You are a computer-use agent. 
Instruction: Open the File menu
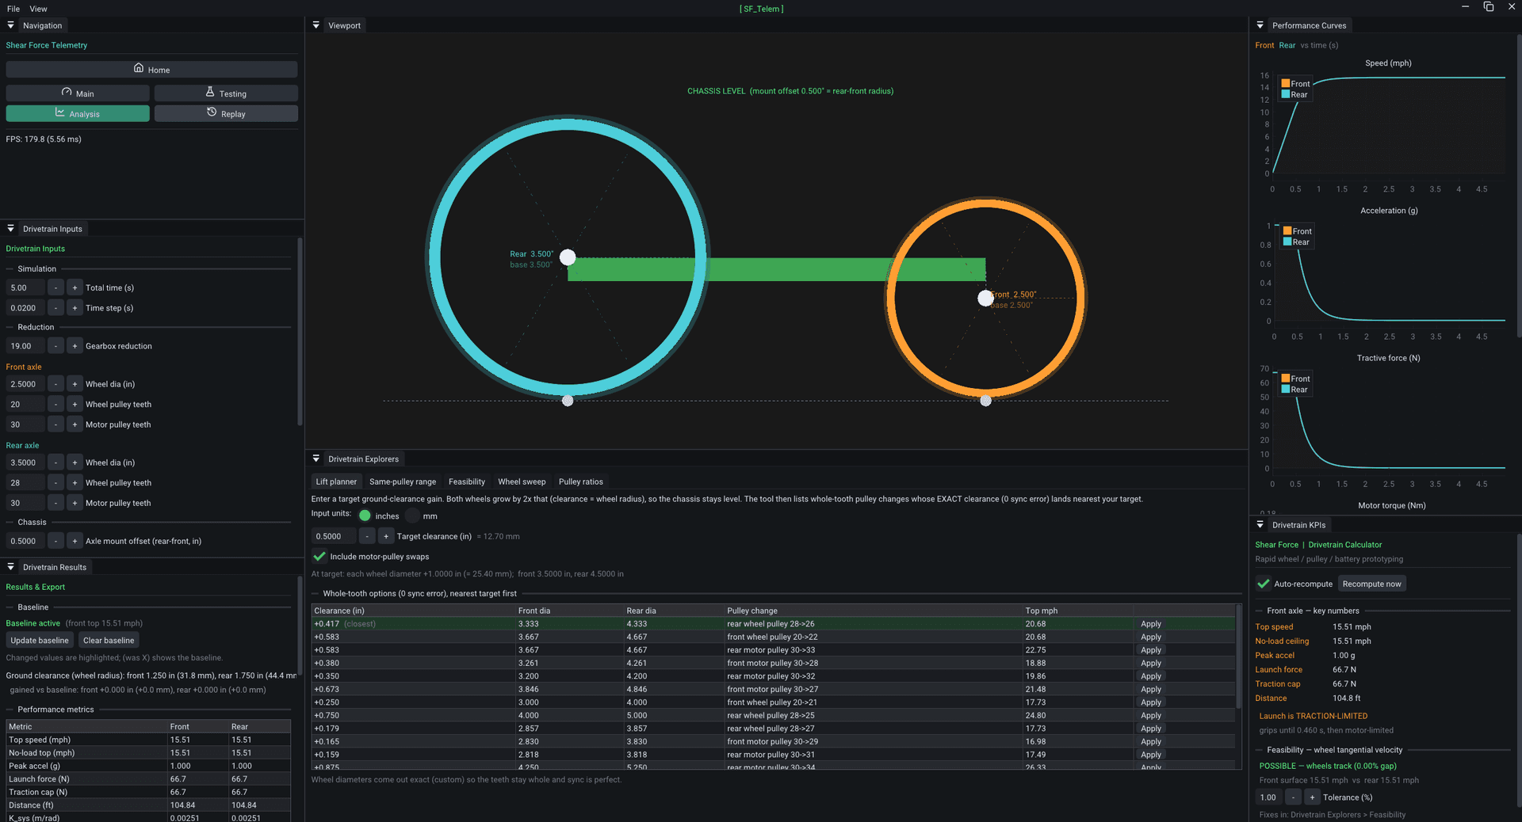13,9
